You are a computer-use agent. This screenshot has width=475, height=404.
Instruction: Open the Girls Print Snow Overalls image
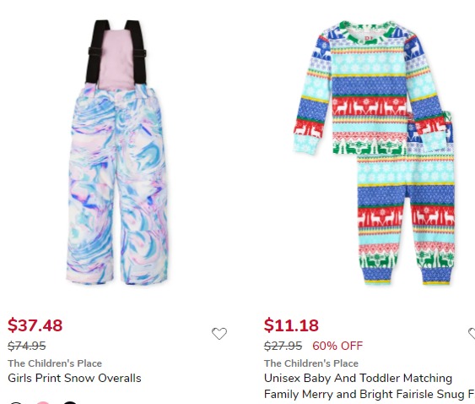pos(117,152)
